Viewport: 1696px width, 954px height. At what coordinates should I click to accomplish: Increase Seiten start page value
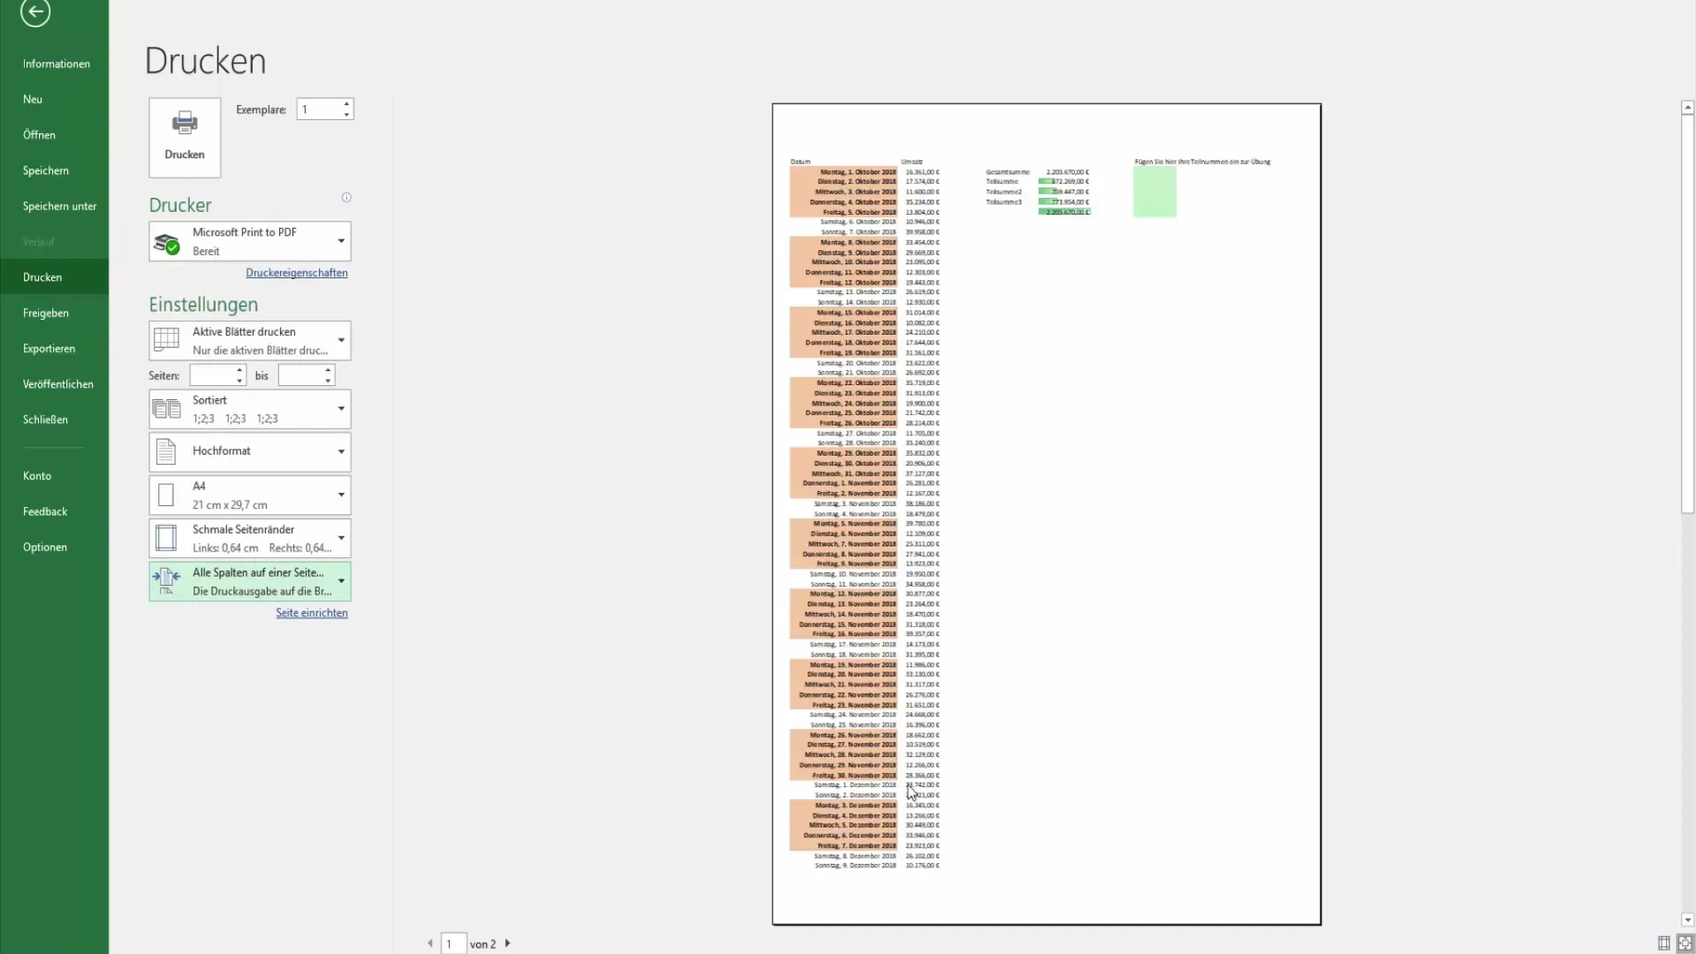[239, 370]
